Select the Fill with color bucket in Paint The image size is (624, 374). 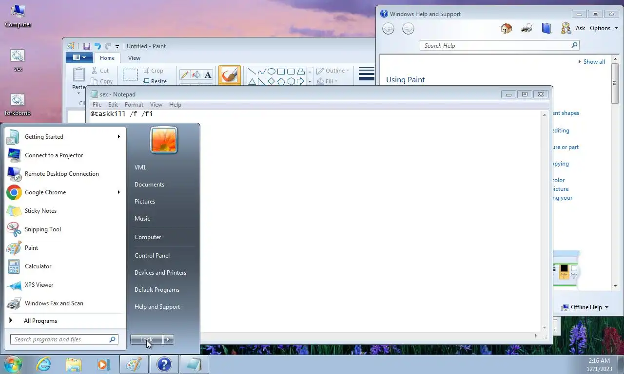click(196, 75)
